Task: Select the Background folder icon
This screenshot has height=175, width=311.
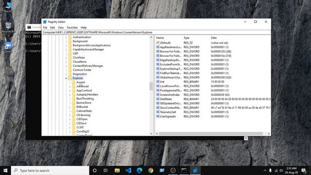Action: pos(70,41)
